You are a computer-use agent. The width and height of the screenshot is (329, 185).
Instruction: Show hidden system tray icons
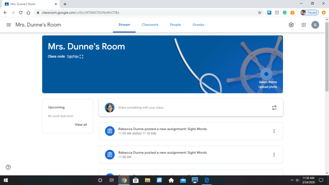(292, 180)
